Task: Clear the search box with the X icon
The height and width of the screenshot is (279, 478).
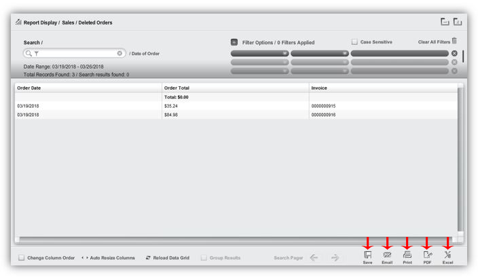Action: pos(119,53)
